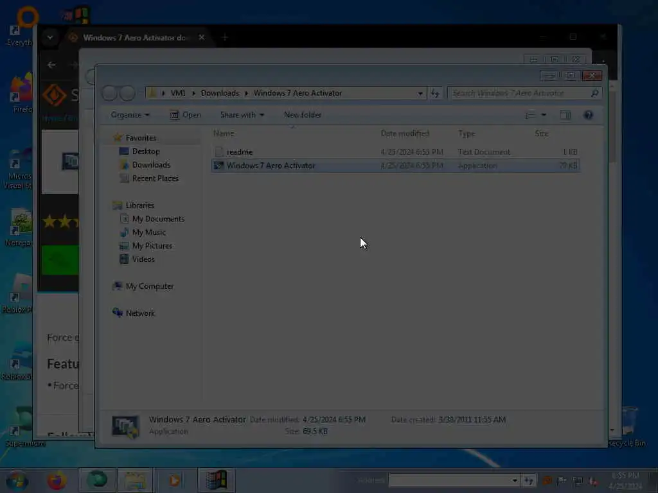658x493 pixels.
Task: Expand the address bar history dropdown
Action: tap(420, 94)
